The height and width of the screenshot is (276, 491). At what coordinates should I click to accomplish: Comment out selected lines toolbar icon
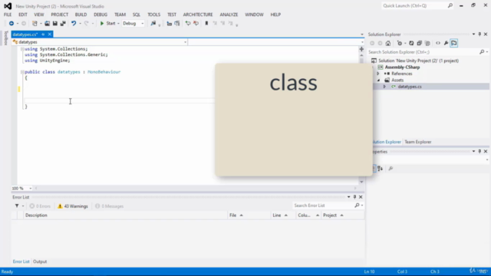(x=187, y=24)
